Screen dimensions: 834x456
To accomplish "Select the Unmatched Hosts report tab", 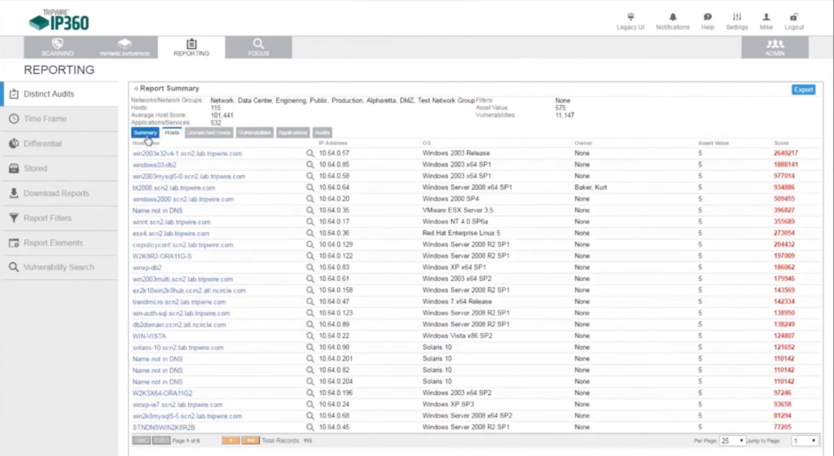I will tap(209, 133).
